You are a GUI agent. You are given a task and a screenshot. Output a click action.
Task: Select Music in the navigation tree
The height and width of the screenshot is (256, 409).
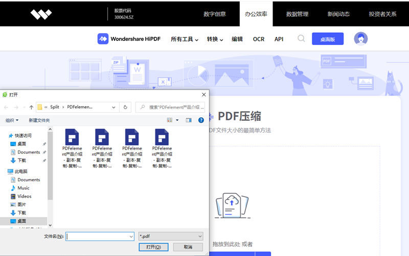23,188
